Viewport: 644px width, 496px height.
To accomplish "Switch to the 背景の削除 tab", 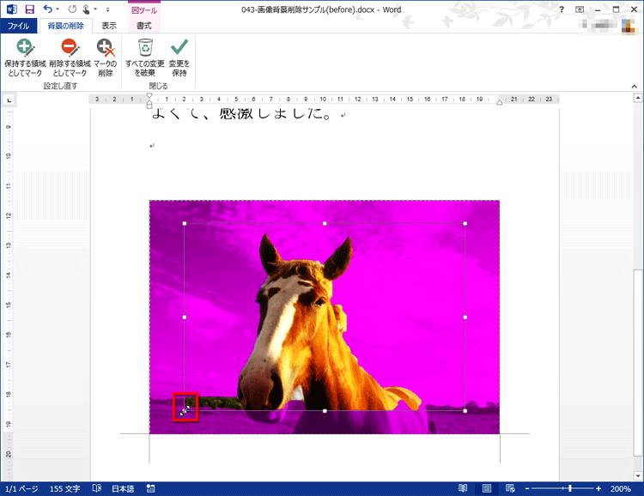I will pos(65,26).
